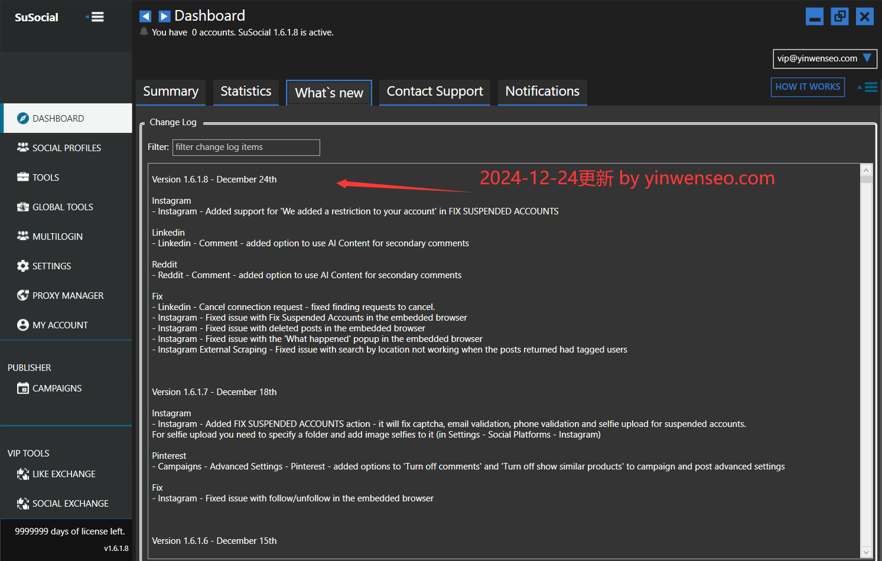Open the vip@yinwenseo.com account dropdown
Viewport: 882px width, 561px height.
825,58
